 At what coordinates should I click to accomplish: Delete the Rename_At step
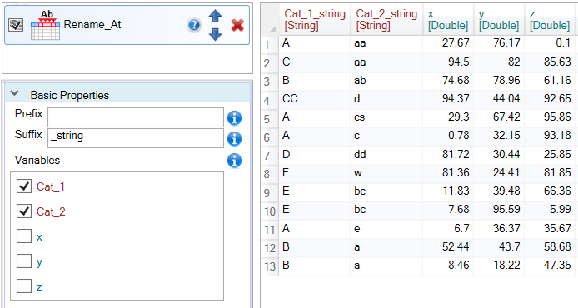point(237,26)
